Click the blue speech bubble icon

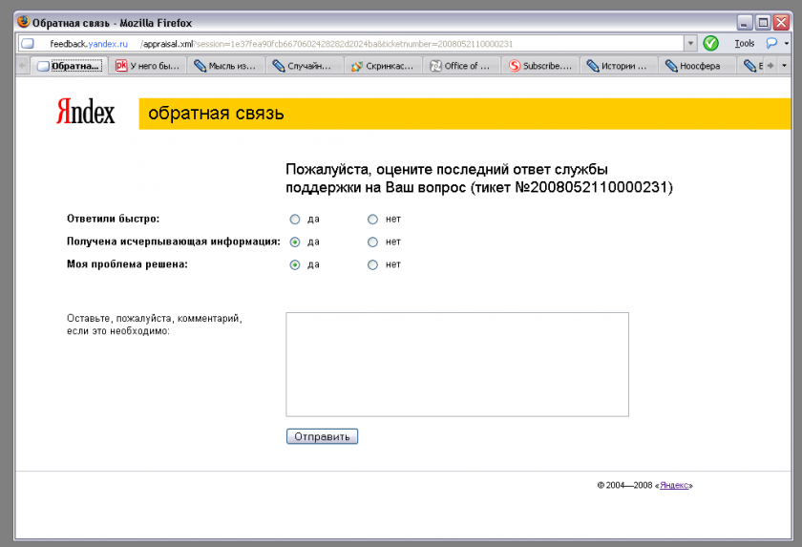point(771,44)
